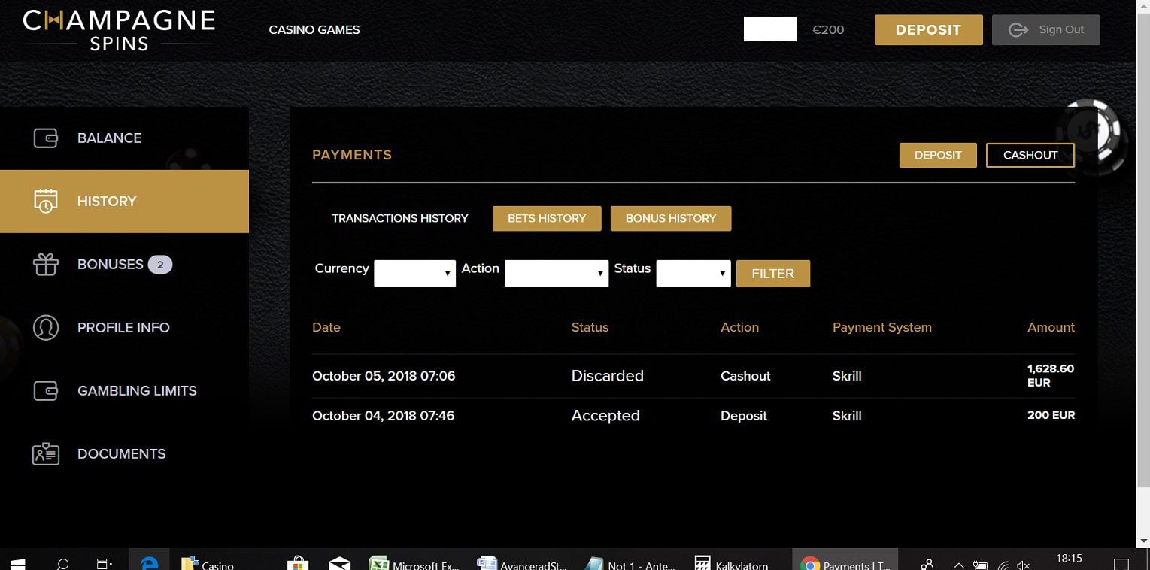Viewport: 1150px width, 570px height.
Task: Click the Cashout action cell
Action: [x=746, y=376]
